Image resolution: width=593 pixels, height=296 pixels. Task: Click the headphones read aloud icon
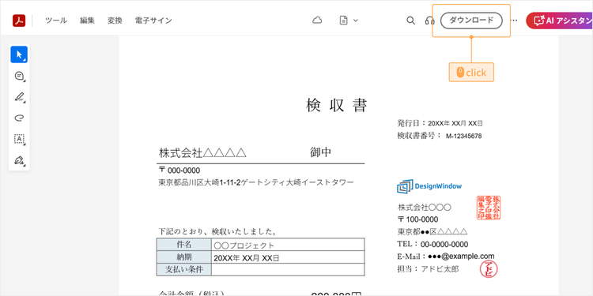[429, 21]
